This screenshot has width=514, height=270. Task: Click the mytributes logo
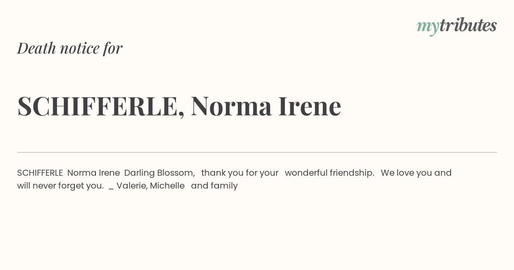(457, 26)
